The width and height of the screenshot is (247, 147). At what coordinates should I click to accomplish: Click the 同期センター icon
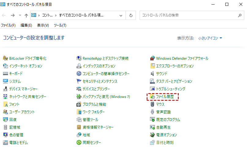79,143
